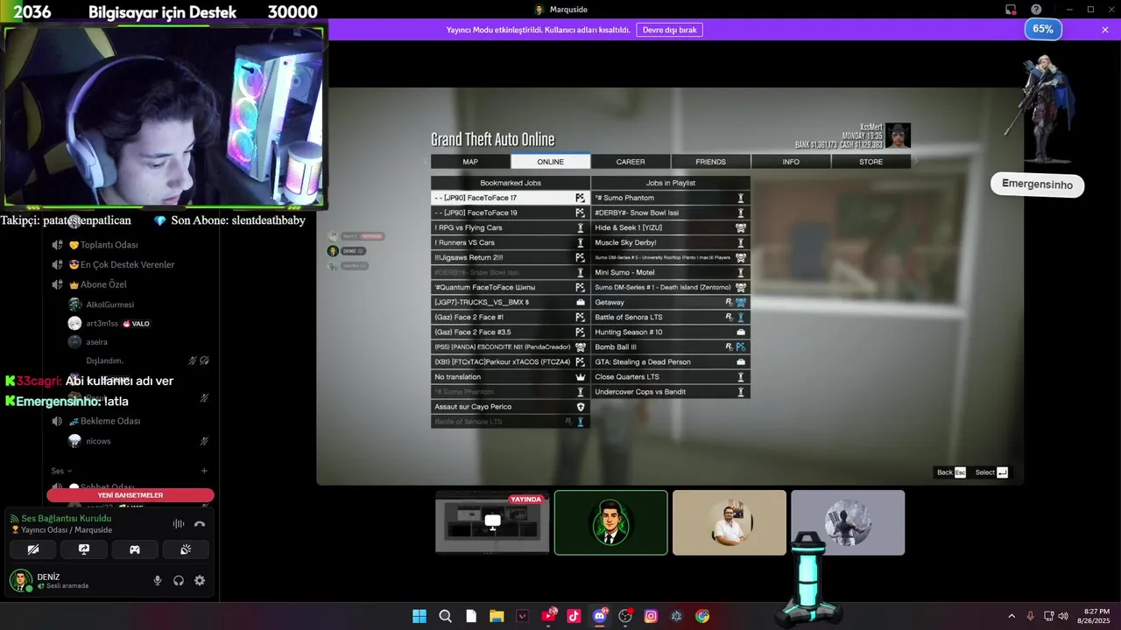The height and width of the screenshot is (630, 1121).
Task: Select playlist job Bomb Ball III
Action: coord(670,346)
